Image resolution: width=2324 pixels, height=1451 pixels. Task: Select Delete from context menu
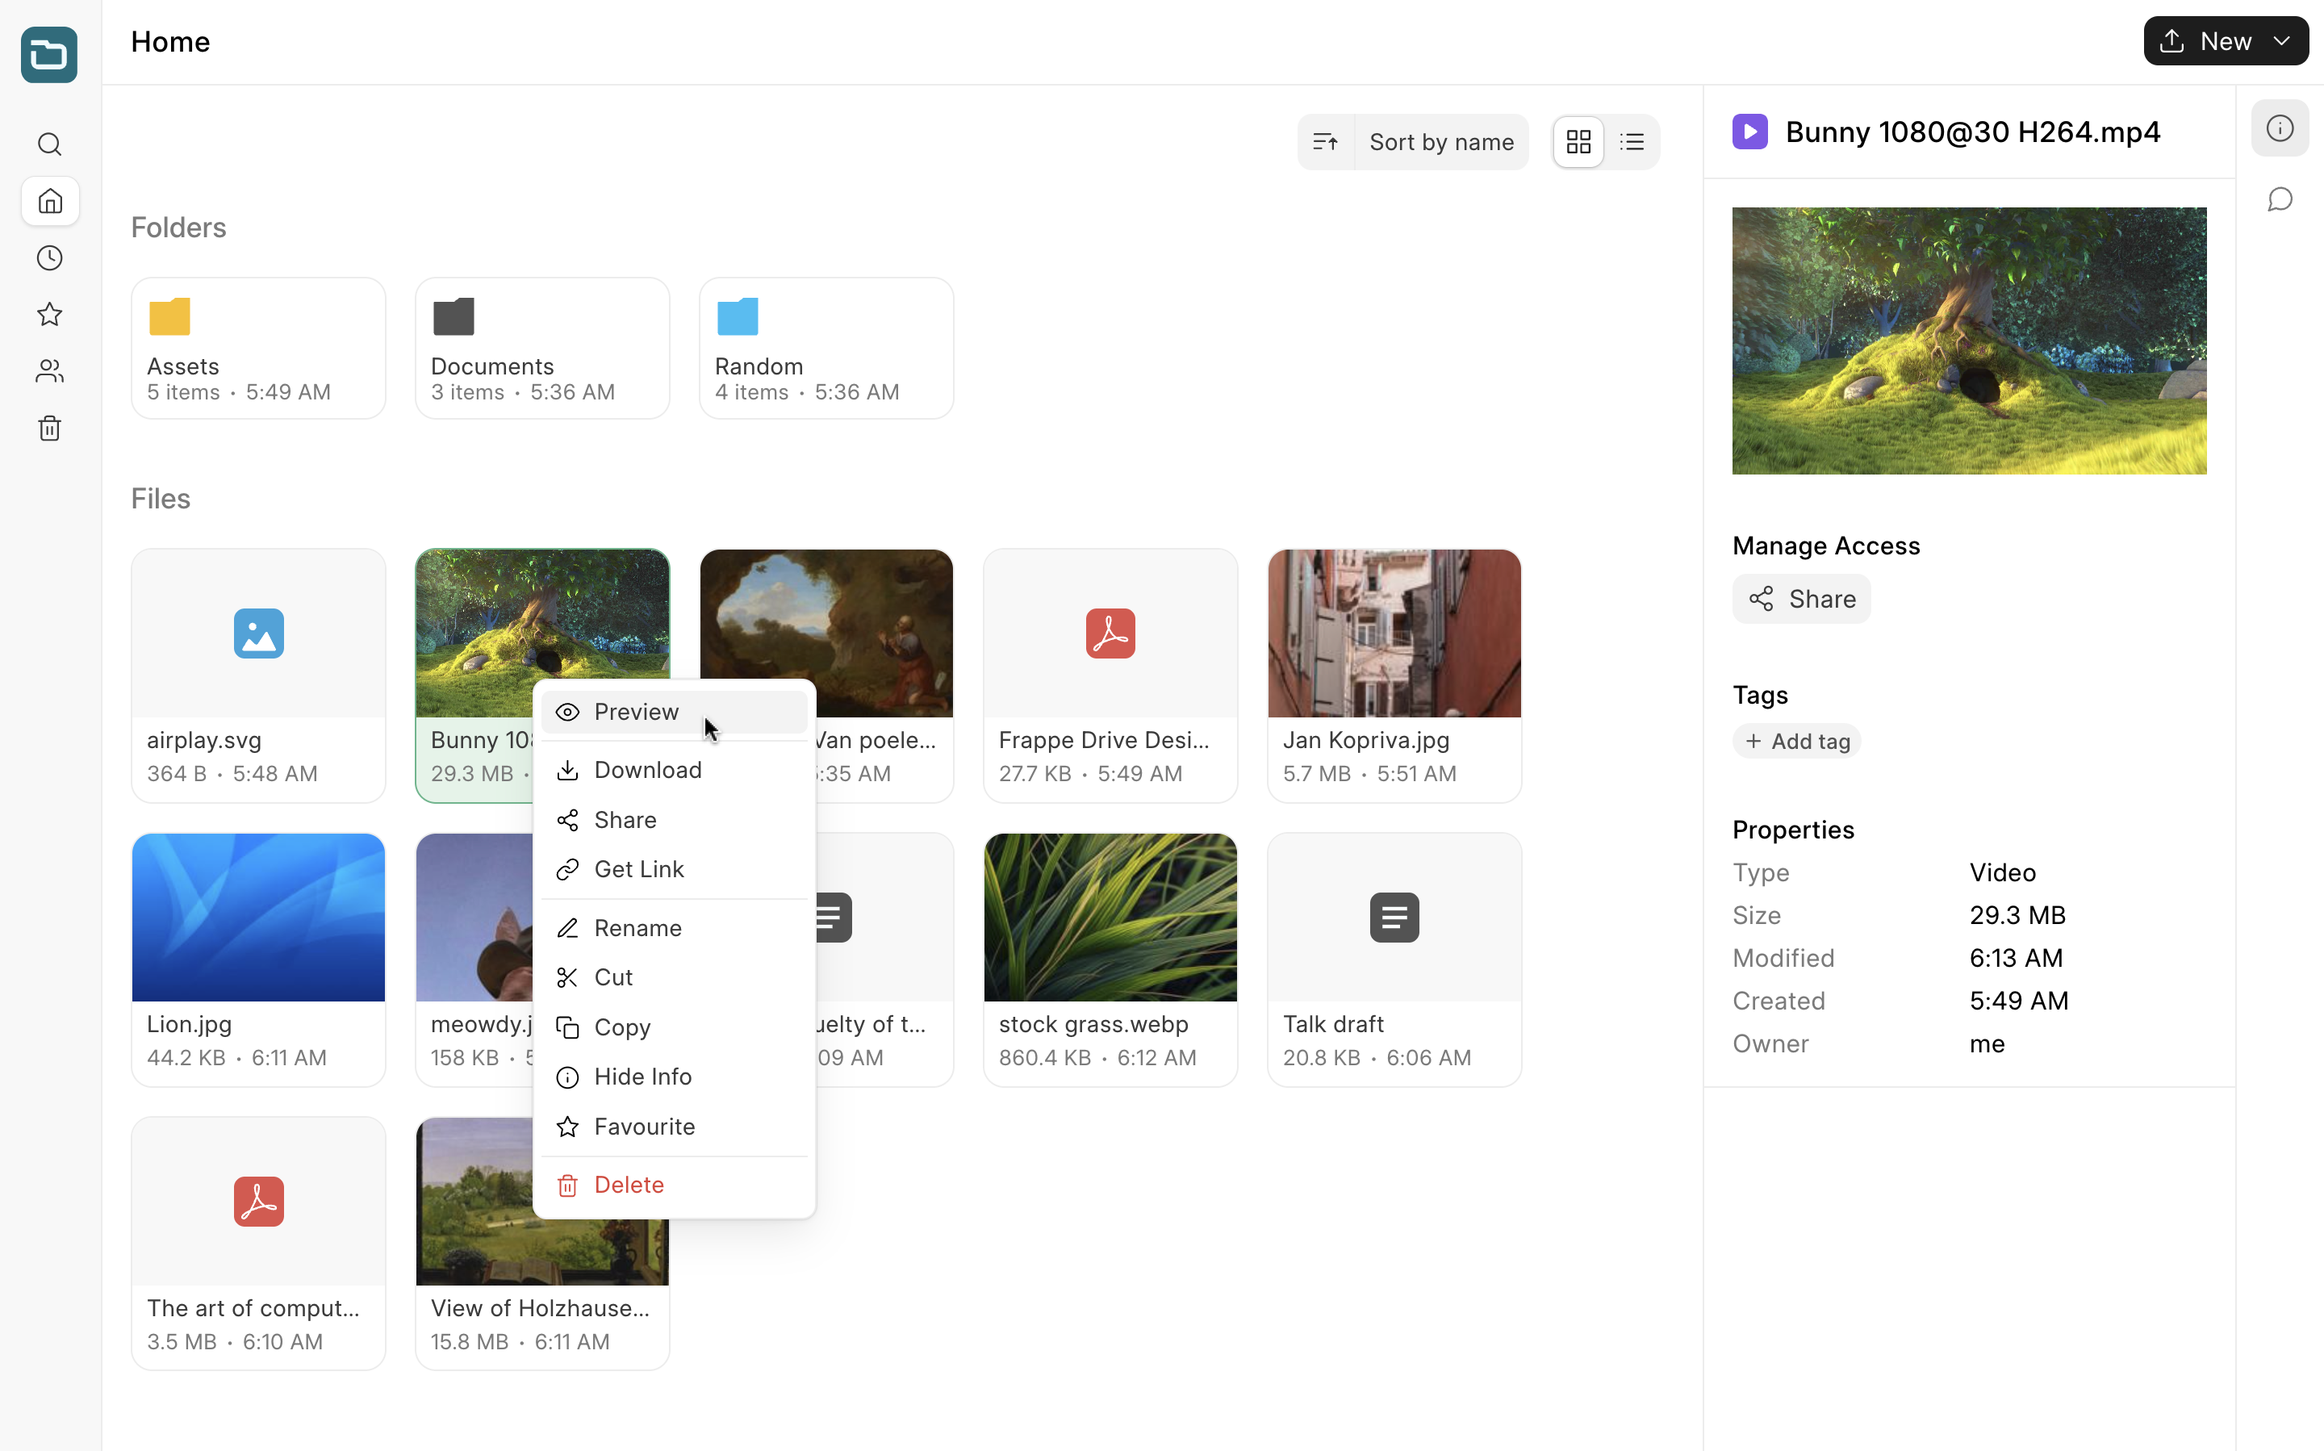tap(628, 1185)
